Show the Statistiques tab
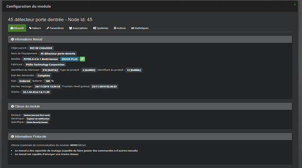Image resolution: width=302 pixels, height=168 pixels. [x=140, y=28]
